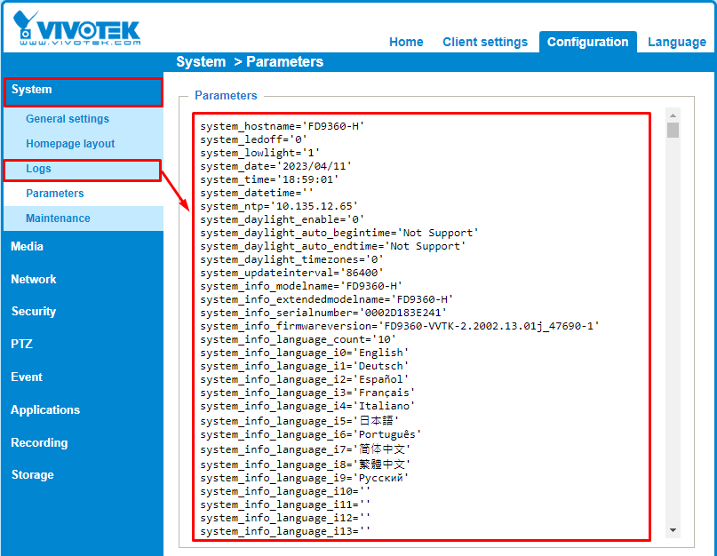
Task: Open the Recording section
Action: (39, 443)
